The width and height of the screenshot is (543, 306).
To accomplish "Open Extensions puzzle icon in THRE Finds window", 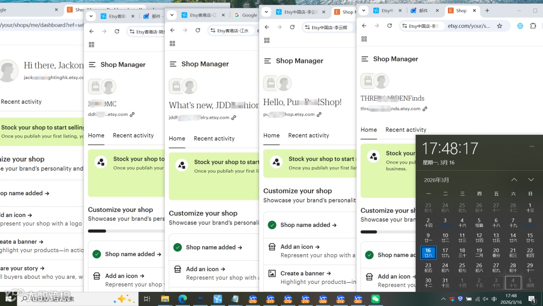I will click(x=533, y=26).
